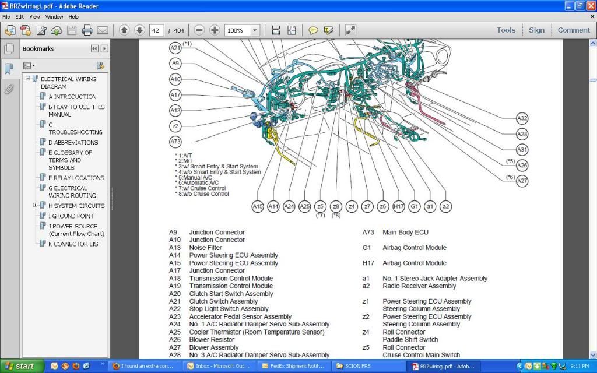The width and height of the screenshot is (597, 373).
Task: Zoom in with plus button
Action: [x=215, y=30]
